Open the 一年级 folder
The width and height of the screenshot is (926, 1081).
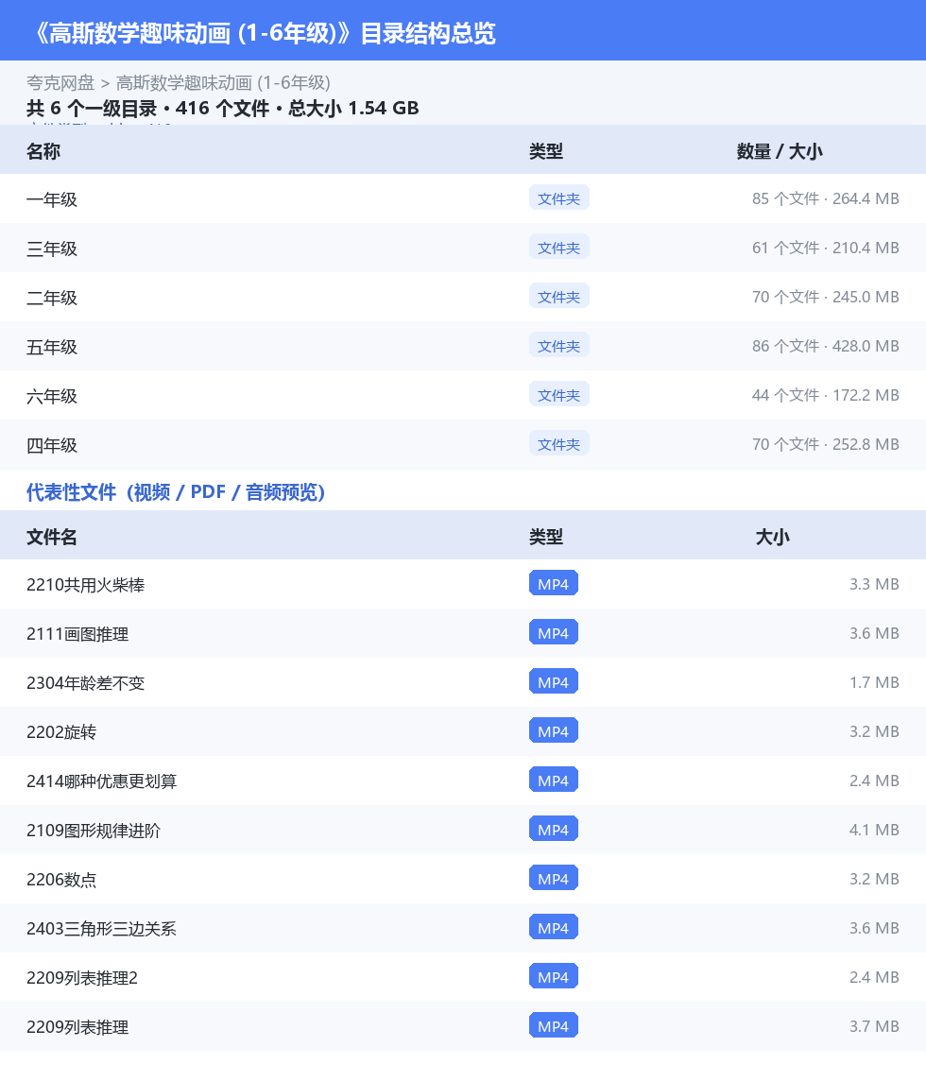pyautogui.click(x=52, y=200)
